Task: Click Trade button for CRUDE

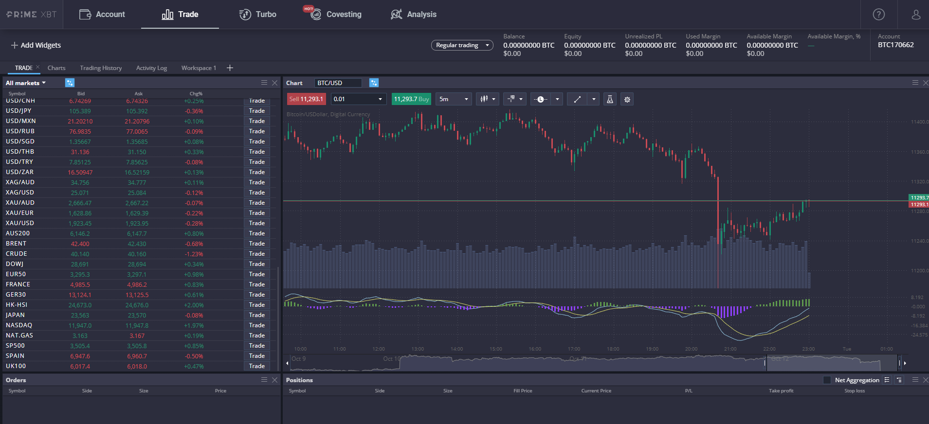Action: pos(257,254)
